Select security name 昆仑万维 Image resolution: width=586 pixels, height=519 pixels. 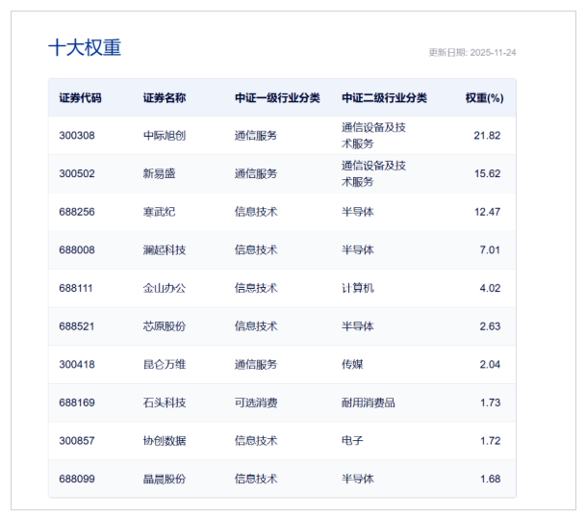[x=165, y=364]
